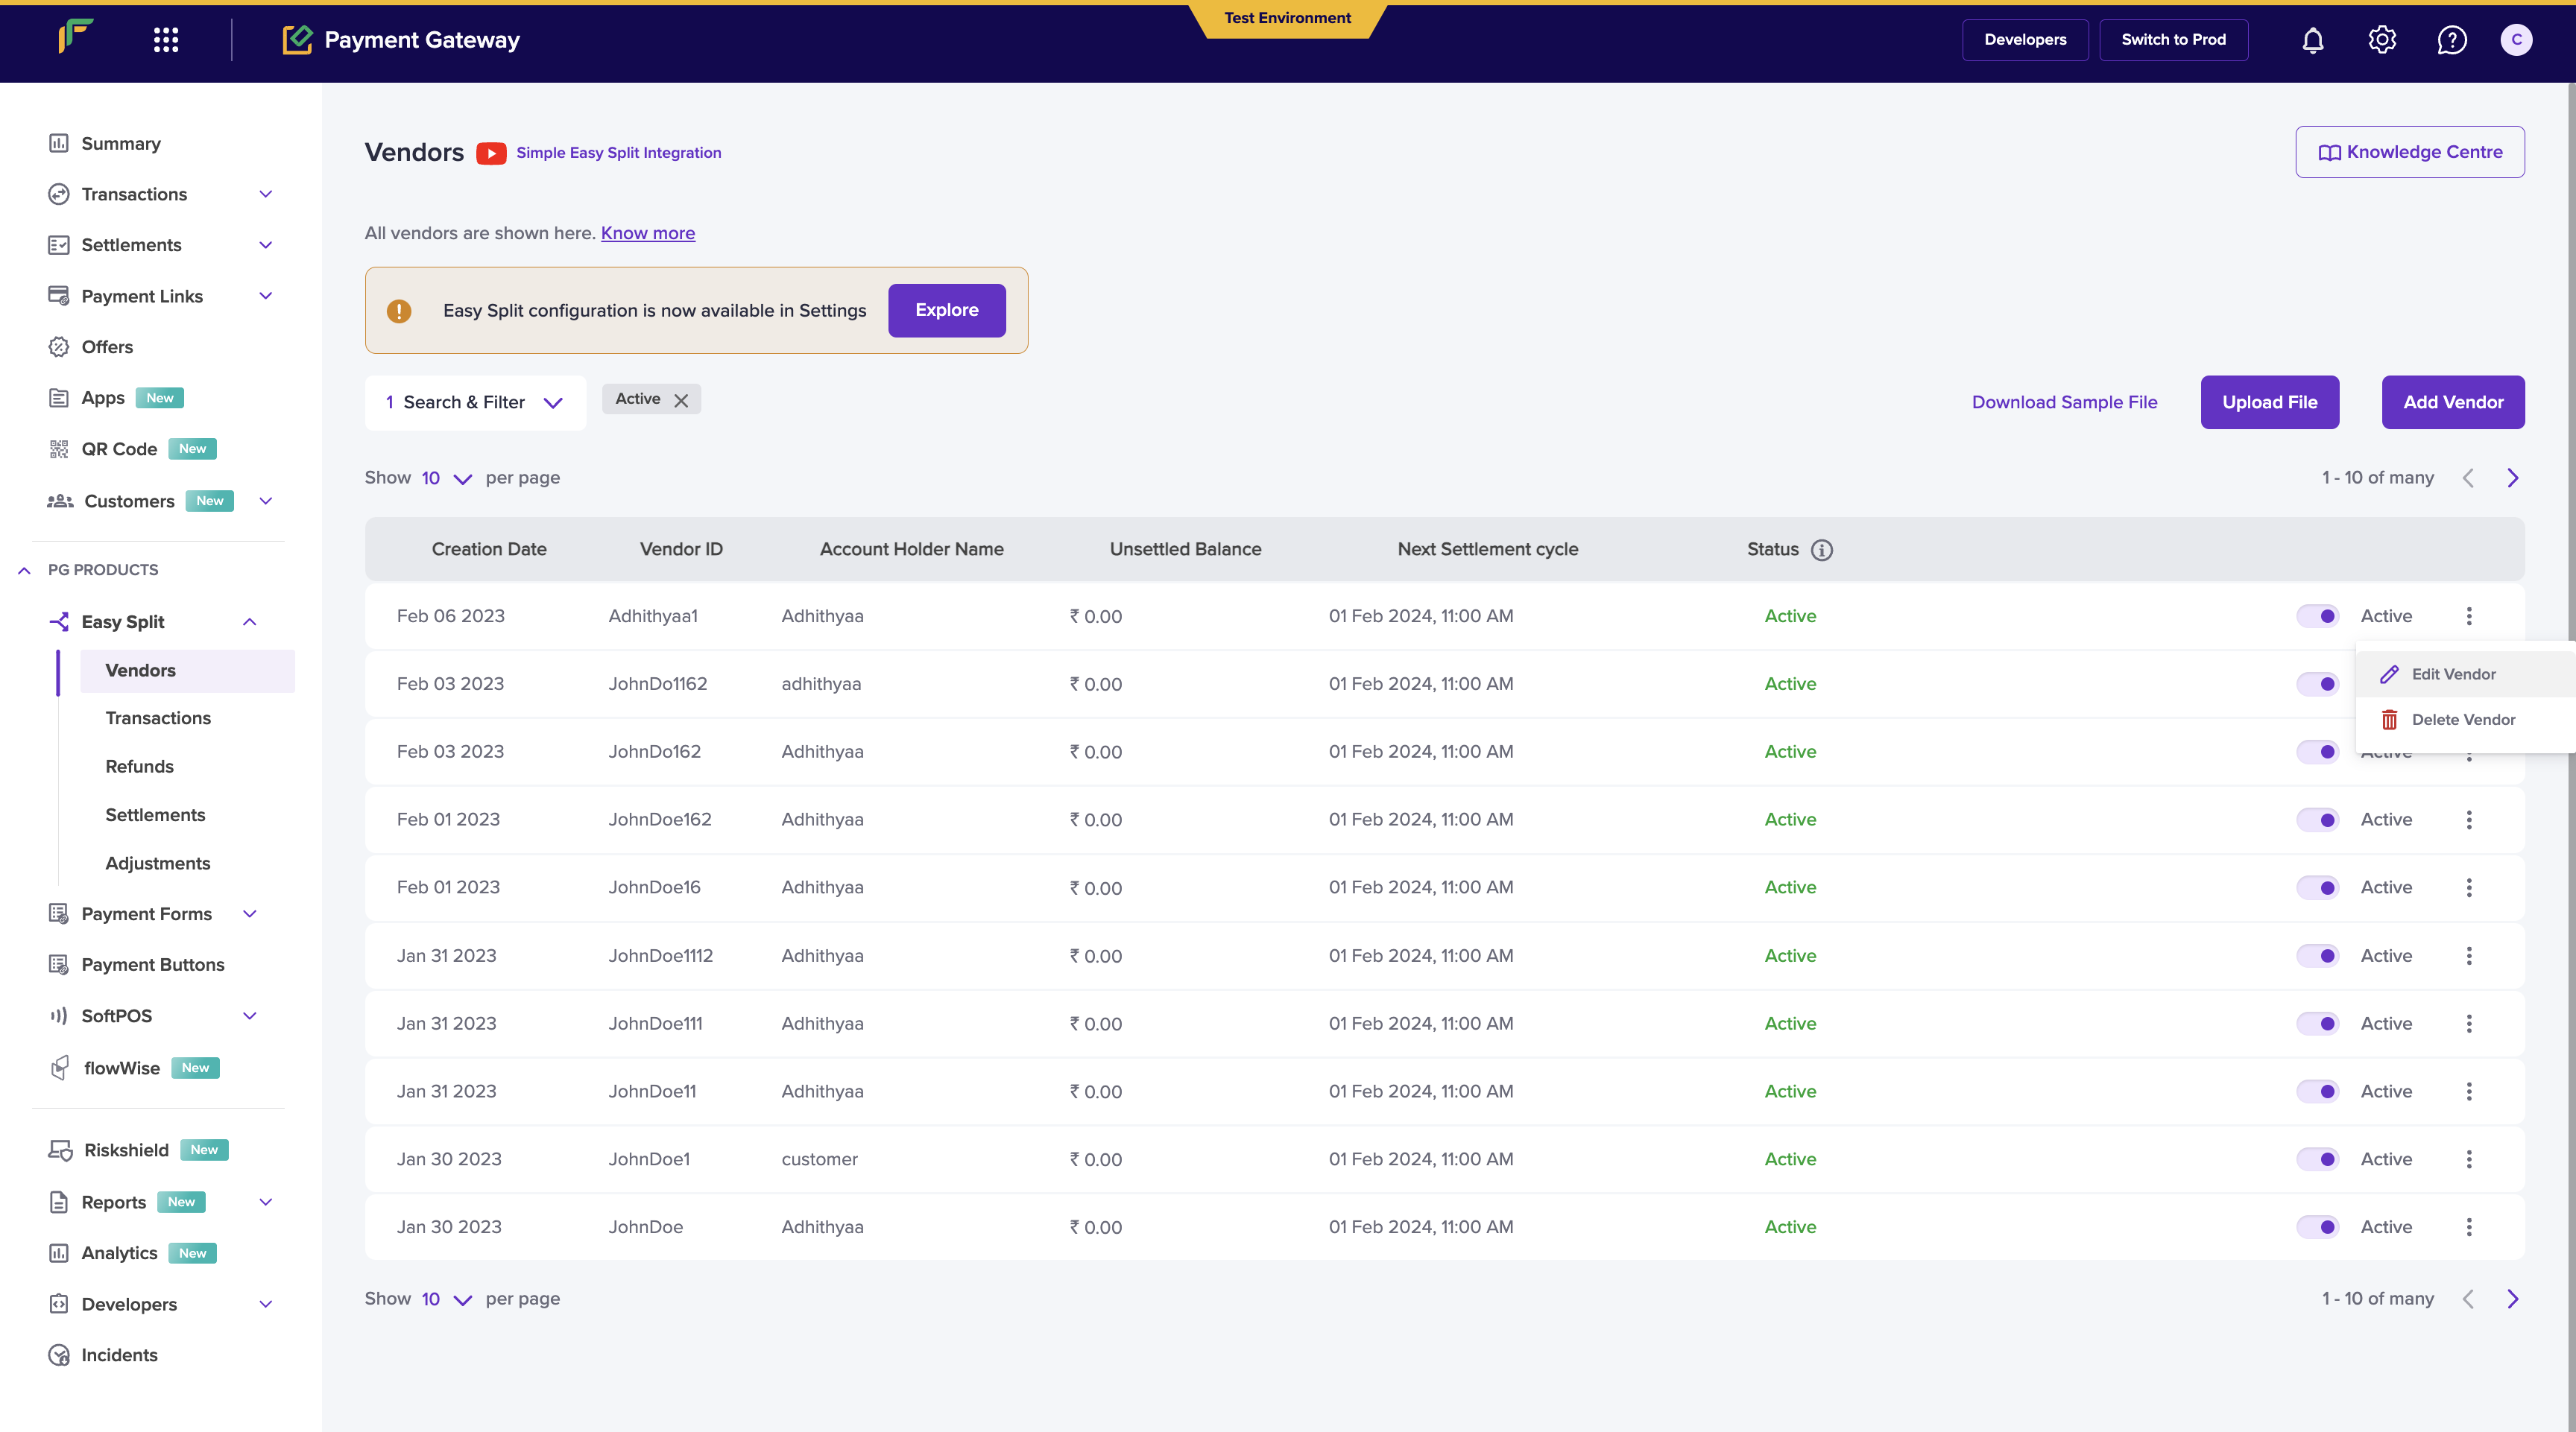Choose Delete Vendor in the context menu
This screenshot has width=2576, height=1432.
tap(2462, 720)
